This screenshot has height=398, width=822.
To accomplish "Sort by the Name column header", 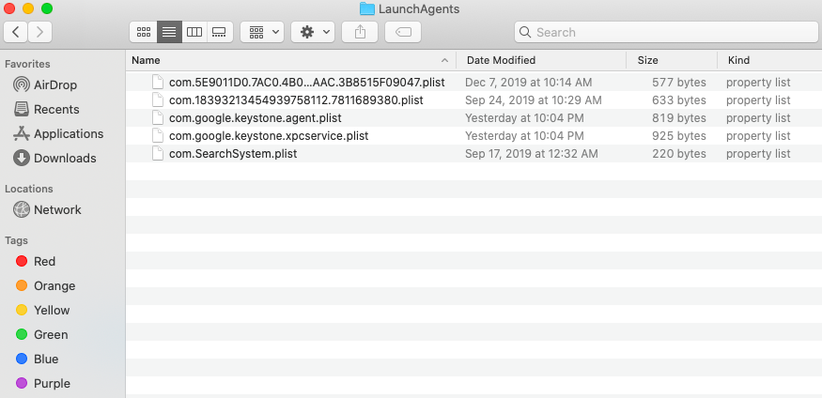I will click(x=282, y=60).
